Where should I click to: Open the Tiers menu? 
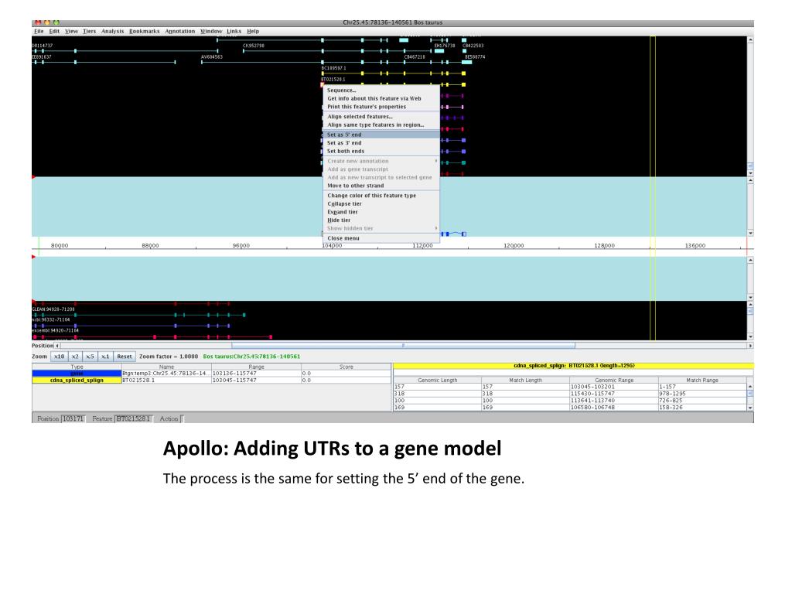coord(90,31)
